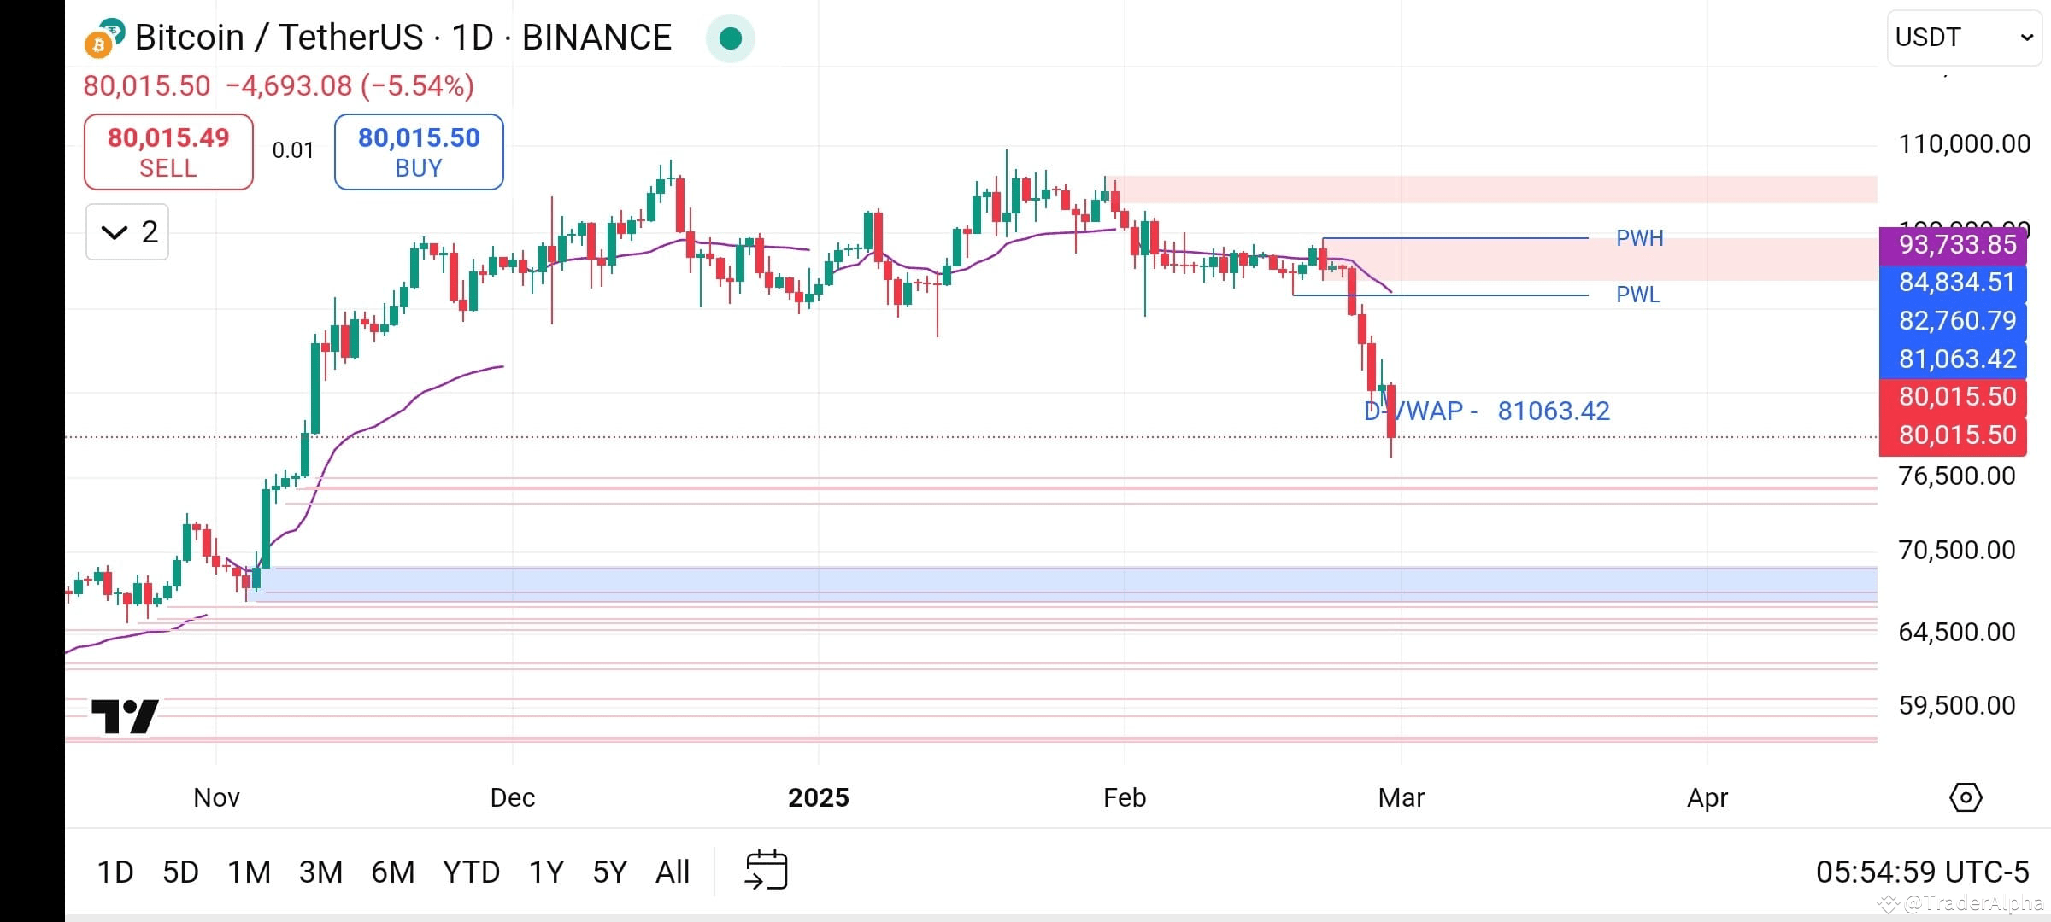Switch to the 5Y range

pos(609,872)
